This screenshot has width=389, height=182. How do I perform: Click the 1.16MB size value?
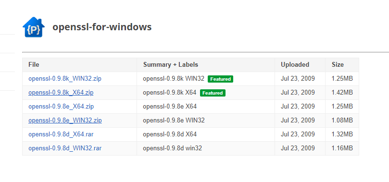pos(342,148)
